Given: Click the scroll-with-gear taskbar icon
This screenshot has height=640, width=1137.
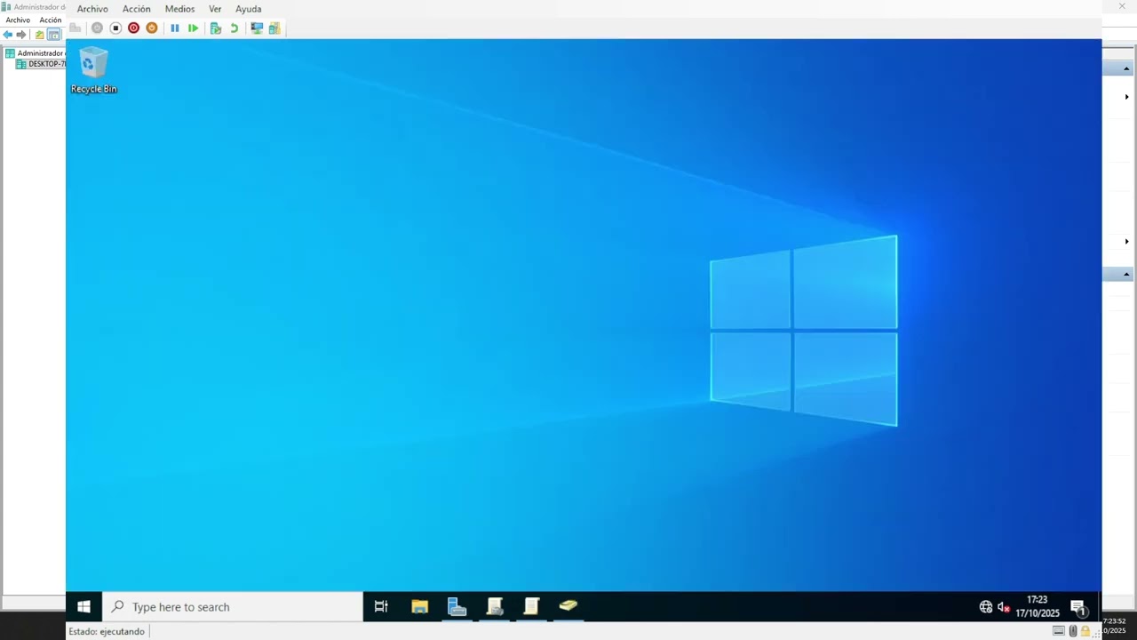Looking at the screenshot, I should pos(495,607).
